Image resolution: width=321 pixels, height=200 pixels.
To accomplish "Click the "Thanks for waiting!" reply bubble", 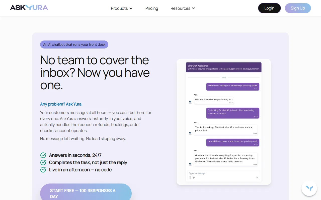I will tap(226, 130).
